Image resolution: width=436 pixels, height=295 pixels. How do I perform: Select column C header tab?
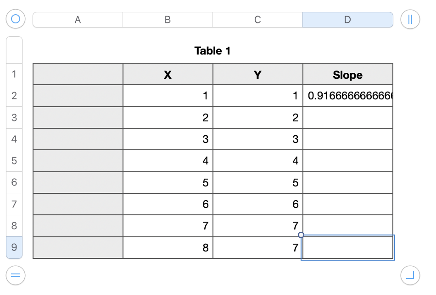[257, 20]
